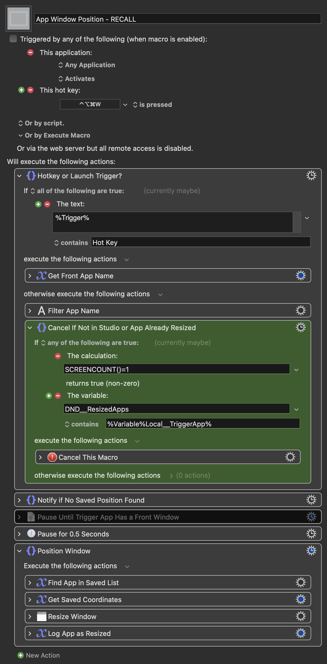The image size is (327, 664).
Task: Open the 'is pressed' popup menu
Action: (152, 105)
